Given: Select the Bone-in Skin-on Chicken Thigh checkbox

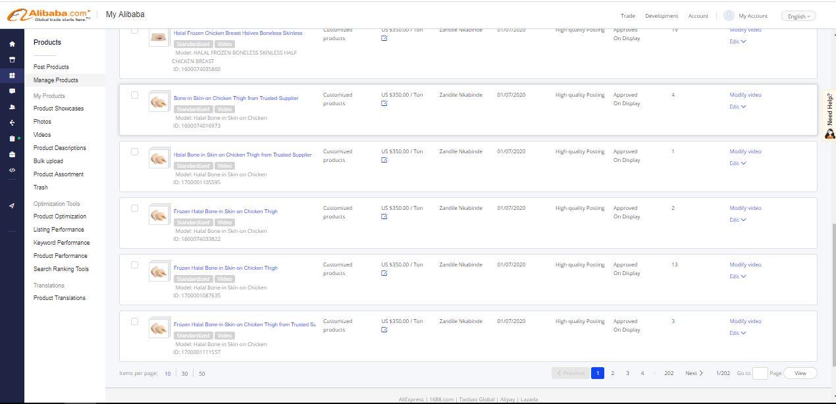Looking at the screenshot, I should [134, 95].
